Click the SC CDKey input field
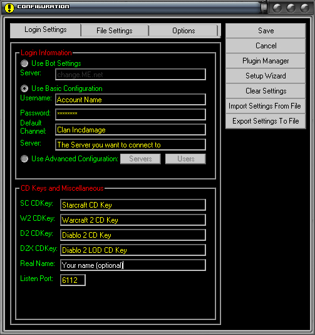Viewport: 315px width, 335px height. pos(133,205)
